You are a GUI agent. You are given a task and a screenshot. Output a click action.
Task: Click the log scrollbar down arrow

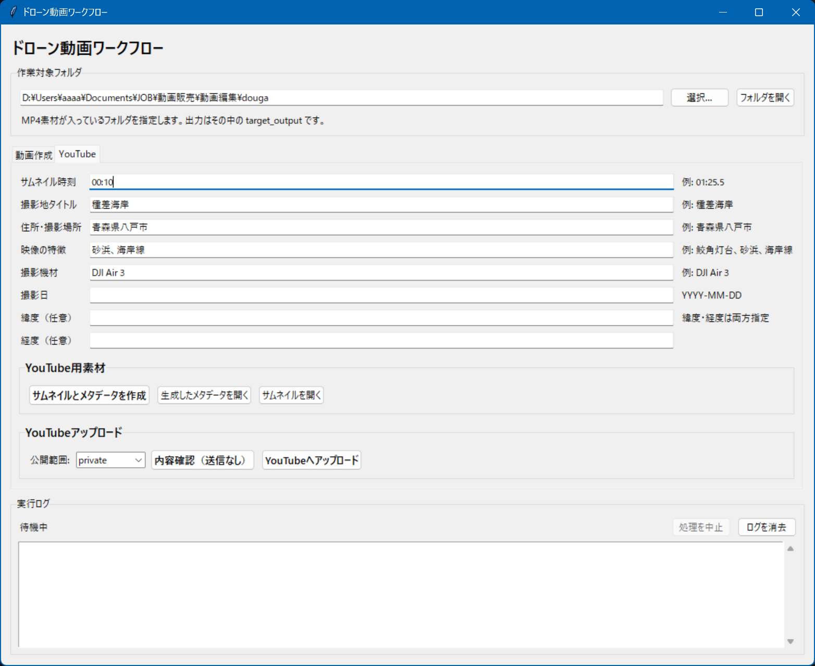(x=791, y=642)
